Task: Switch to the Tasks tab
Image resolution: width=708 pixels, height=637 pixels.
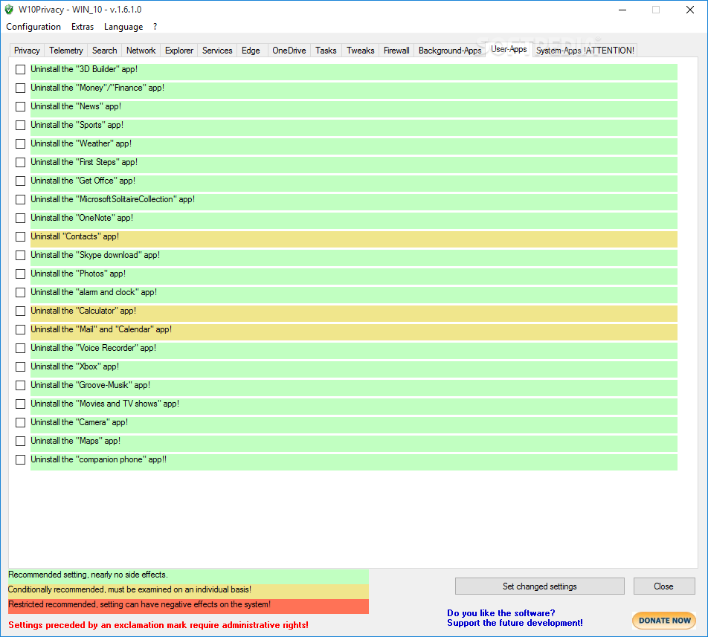Action: [326, 51]
